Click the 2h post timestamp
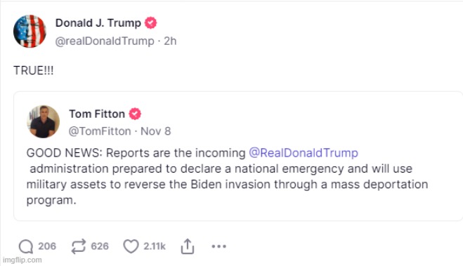Image resolution: width=463 pixels, height=266 pixels. [170, 41]
